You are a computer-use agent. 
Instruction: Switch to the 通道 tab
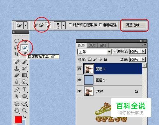click(92, 45)
